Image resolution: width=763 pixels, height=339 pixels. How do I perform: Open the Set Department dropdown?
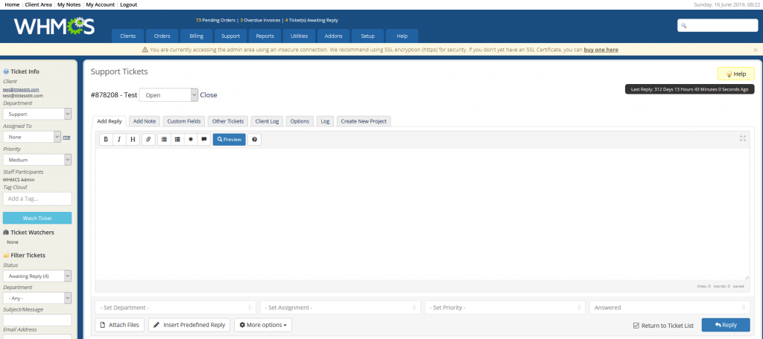pyautogui.click(x=175, y=307)
